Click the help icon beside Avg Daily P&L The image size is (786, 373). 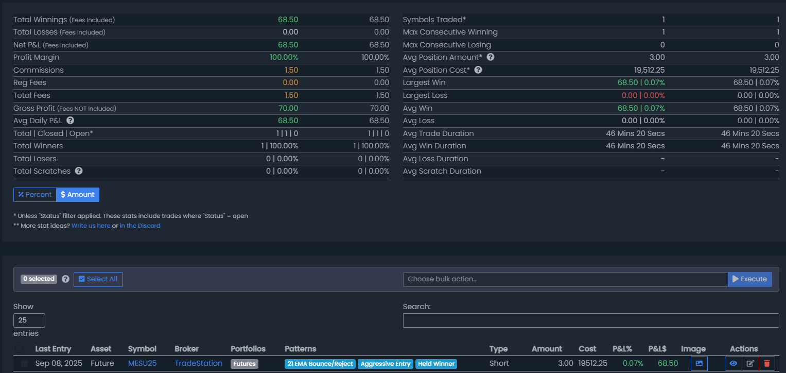[x=71, y=121]
